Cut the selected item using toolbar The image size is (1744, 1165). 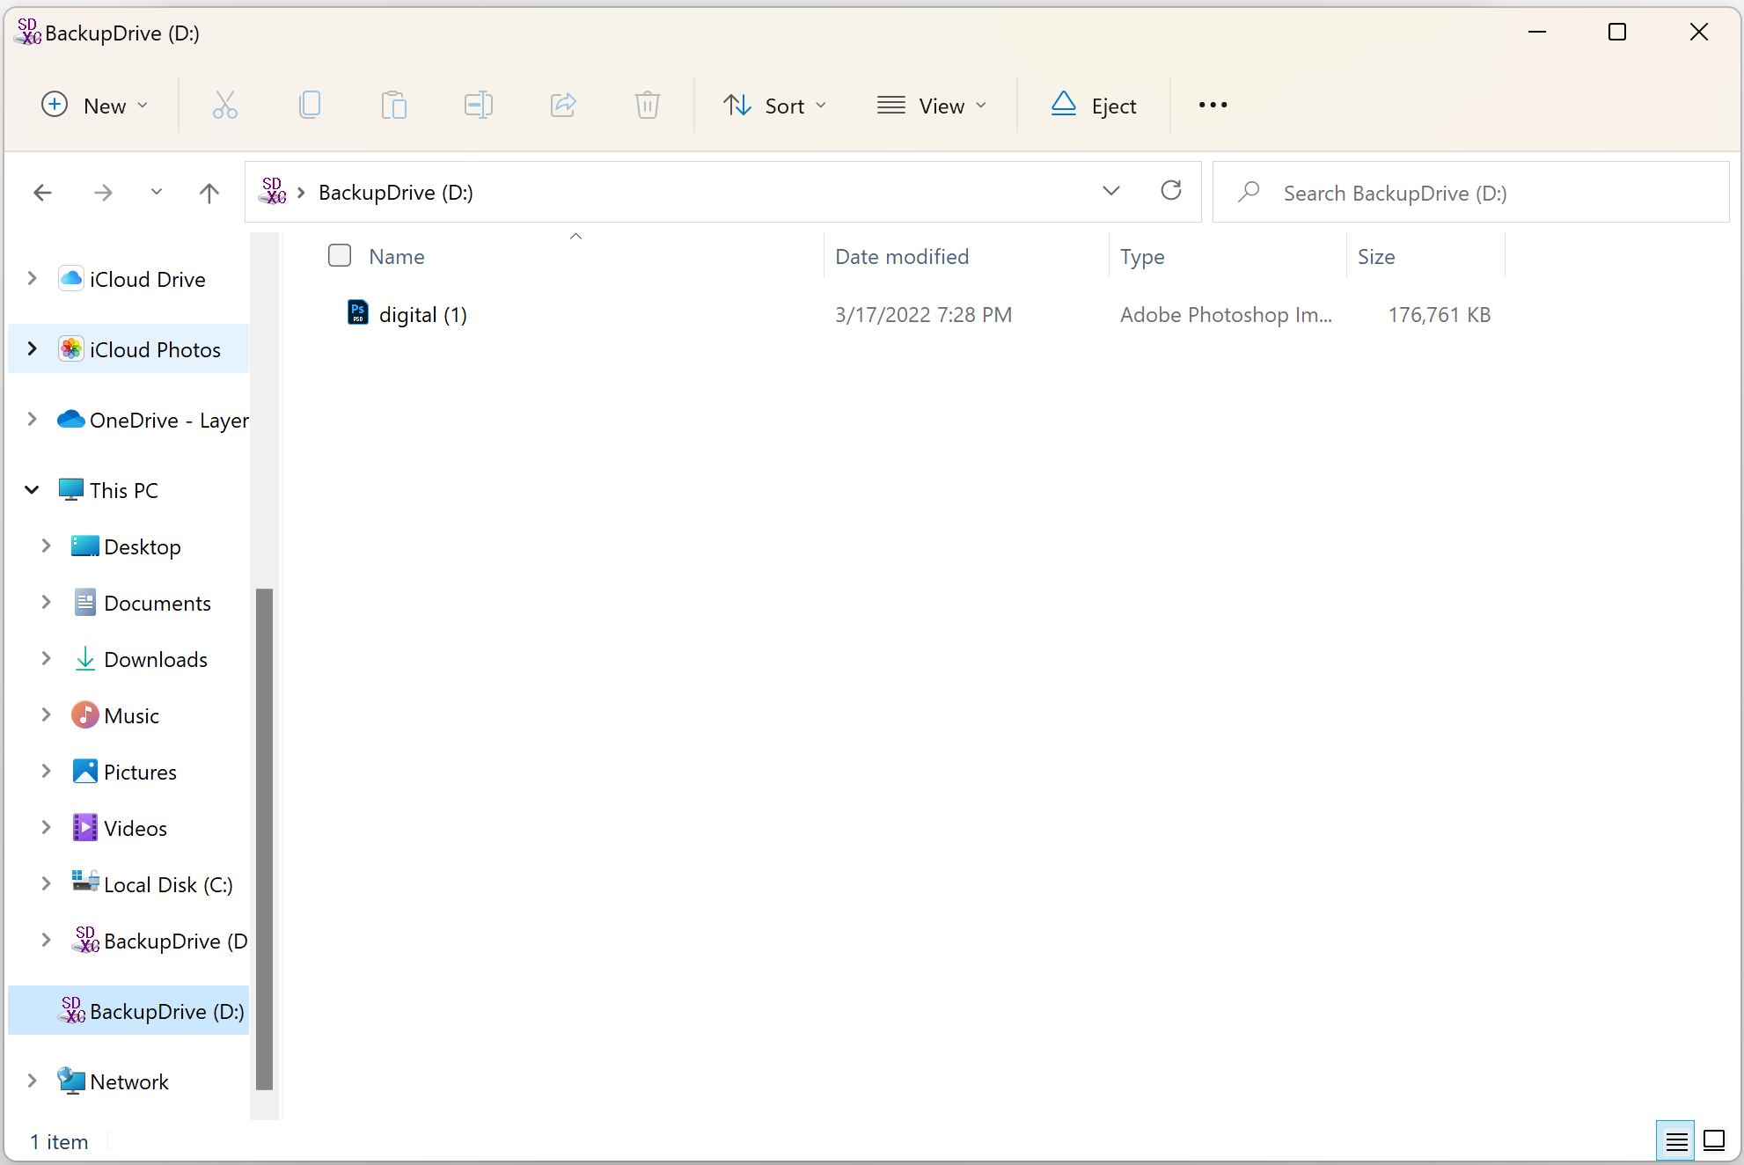point(225,105)
